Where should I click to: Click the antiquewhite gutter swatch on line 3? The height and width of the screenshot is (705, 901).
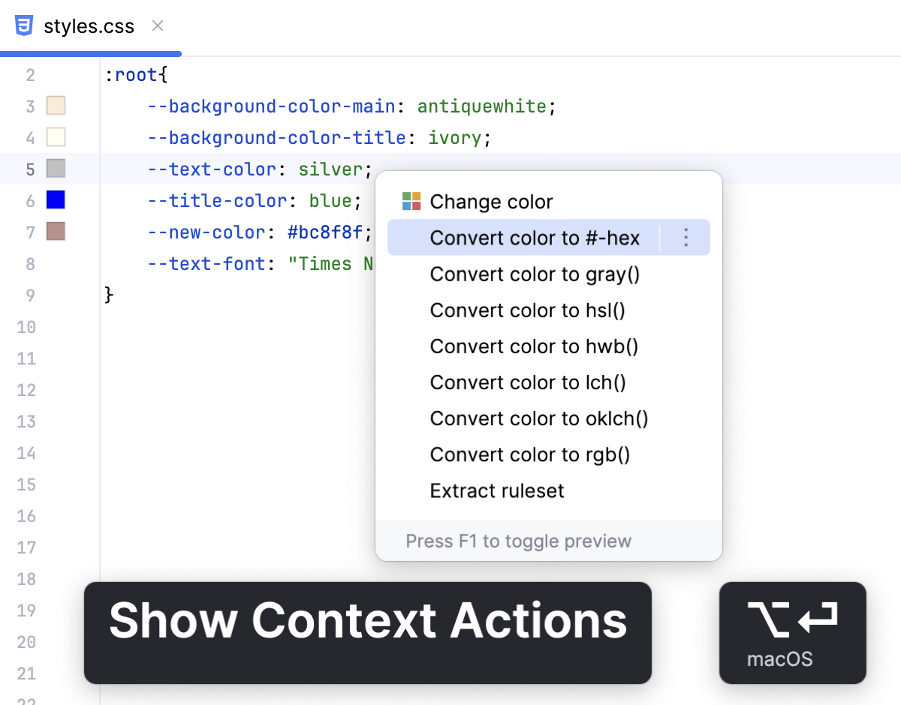[x=55, y=106]
